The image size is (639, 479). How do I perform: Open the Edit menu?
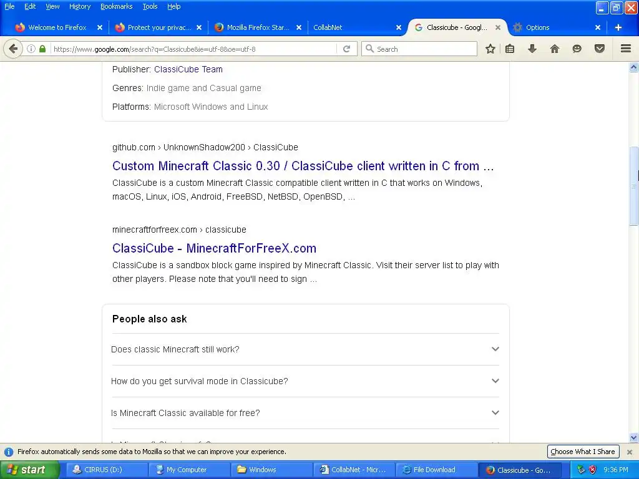(30, 6)
